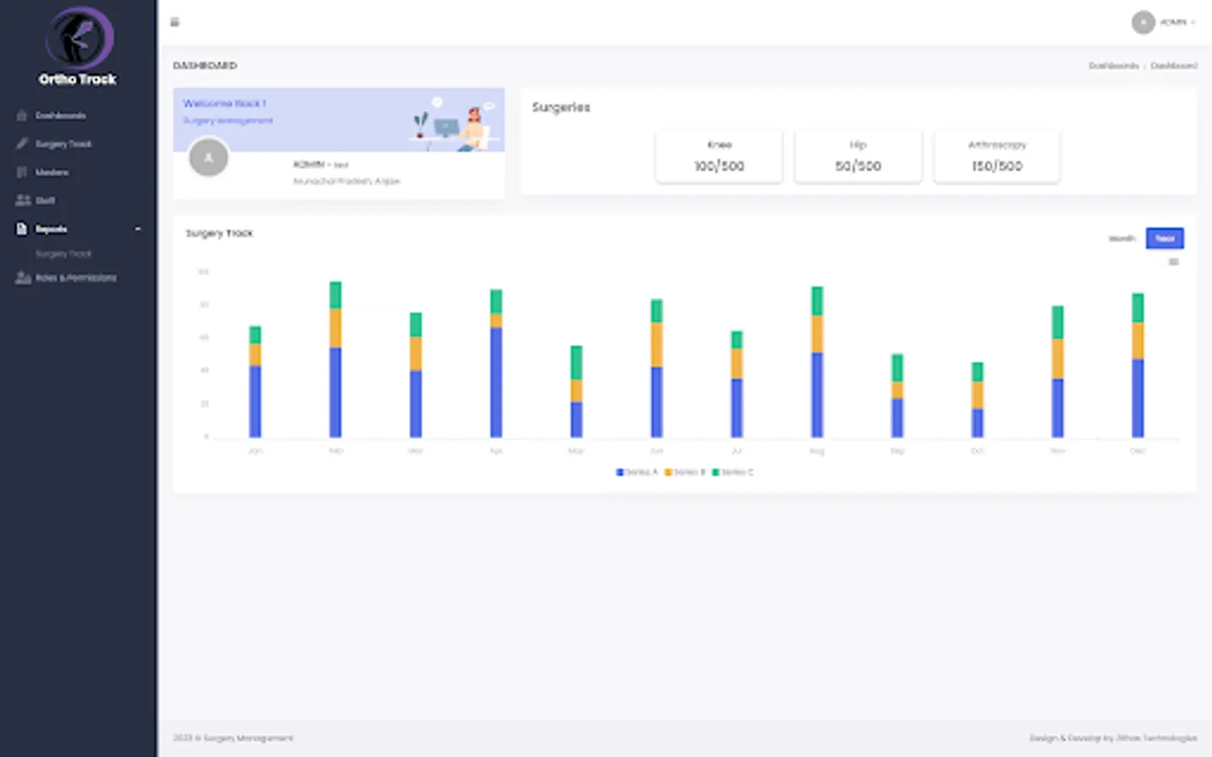
Task: Click the green segment of the Aug bar
Action: (x=817, y=301)
